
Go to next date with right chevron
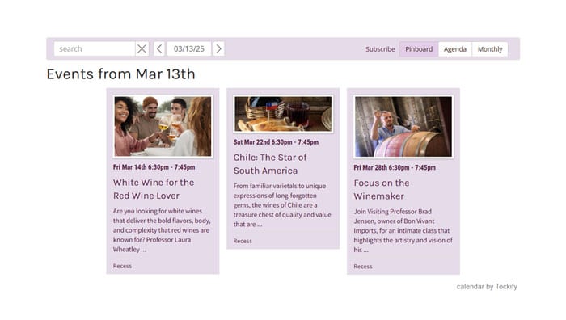pos(218,48)
